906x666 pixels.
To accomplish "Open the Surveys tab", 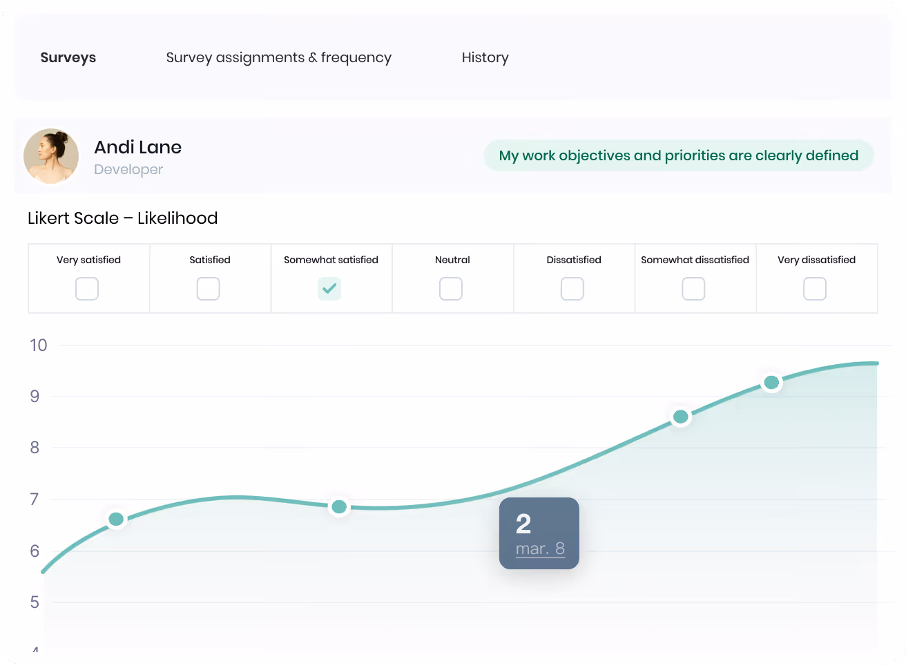I will click(x=68, y=58).
